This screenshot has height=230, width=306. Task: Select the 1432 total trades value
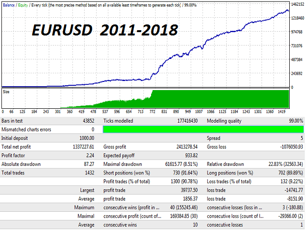point(90,173)
